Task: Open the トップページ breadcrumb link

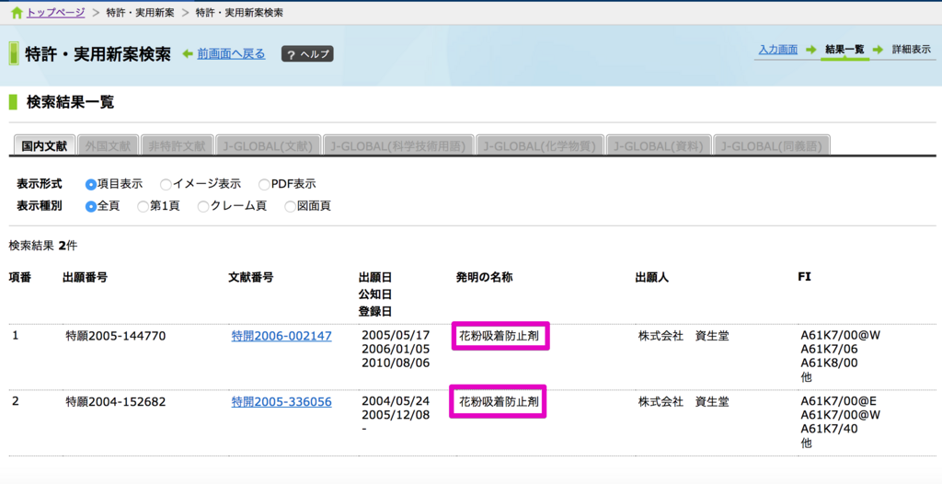Action: 55,13
